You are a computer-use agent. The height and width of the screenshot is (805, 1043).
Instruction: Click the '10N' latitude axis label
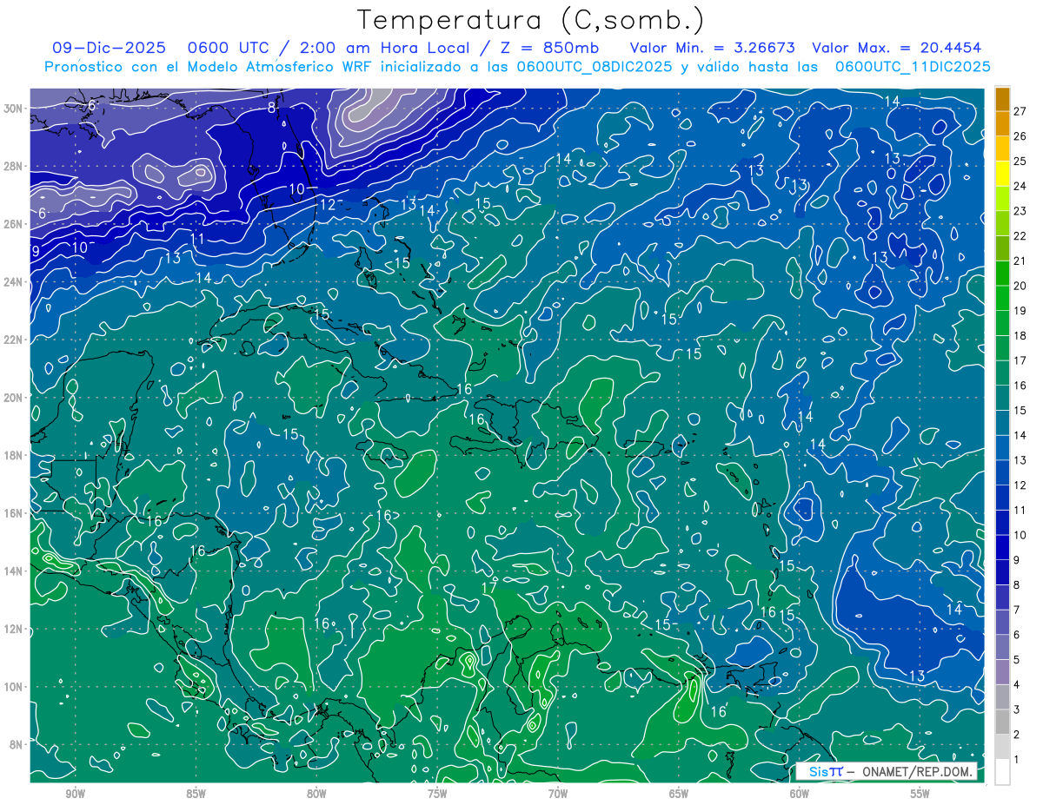tap(15, 686)
